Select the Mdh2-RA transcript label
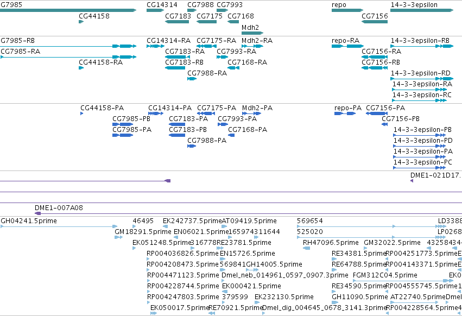Screen dimensions: 462x316 (257, 41)
